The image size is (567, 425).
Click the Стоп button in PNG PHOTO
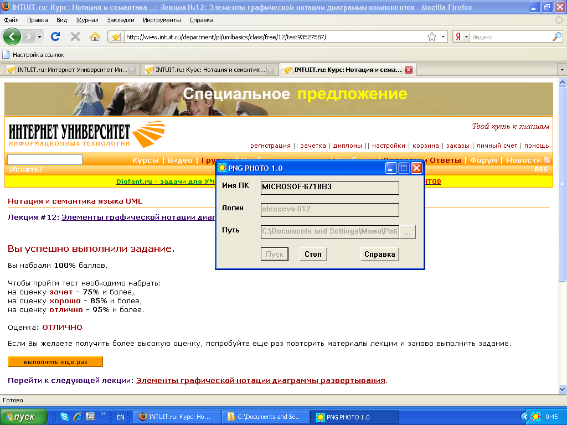tap(313, 254)
